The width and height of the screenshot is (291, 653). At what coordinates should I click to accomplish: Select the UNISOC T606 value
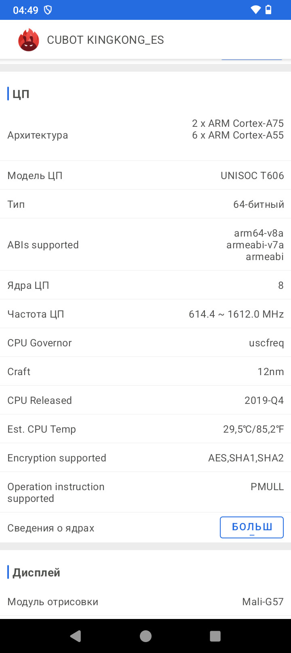(x=252, y=175)
